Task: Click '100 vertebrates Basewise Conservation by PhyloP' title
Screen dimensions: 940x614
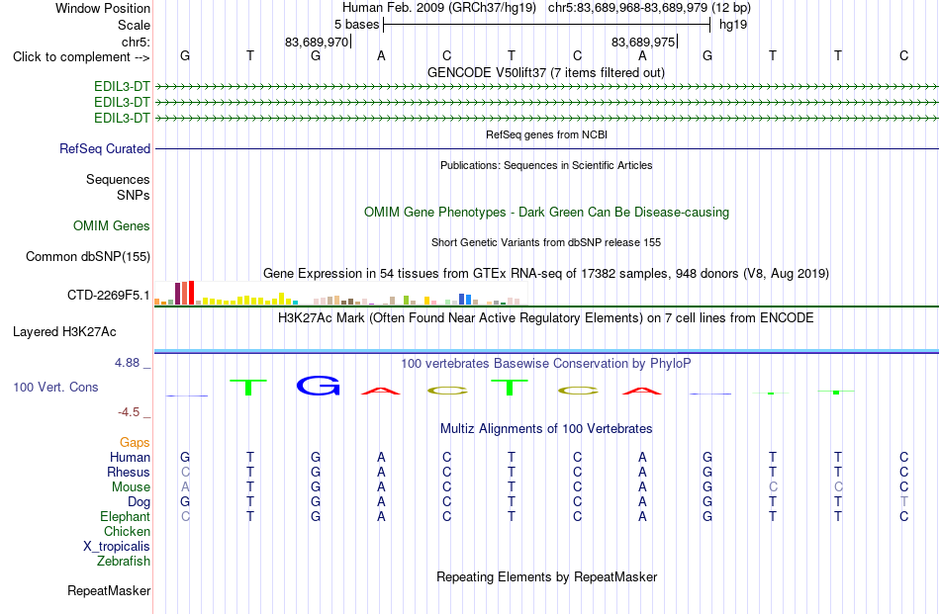Action: [546, 364]
